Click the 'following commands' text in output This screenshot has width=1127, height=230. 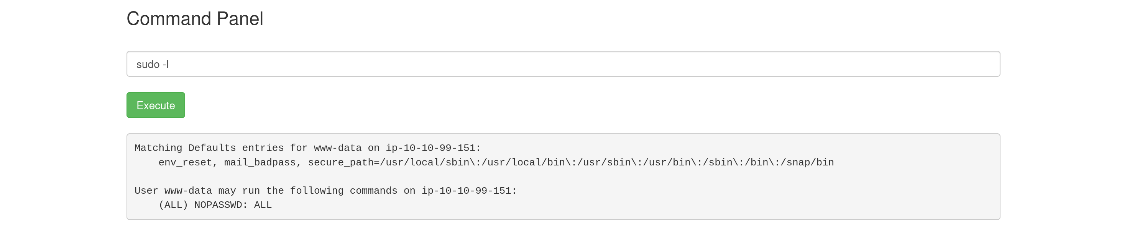tap(343, 191)
